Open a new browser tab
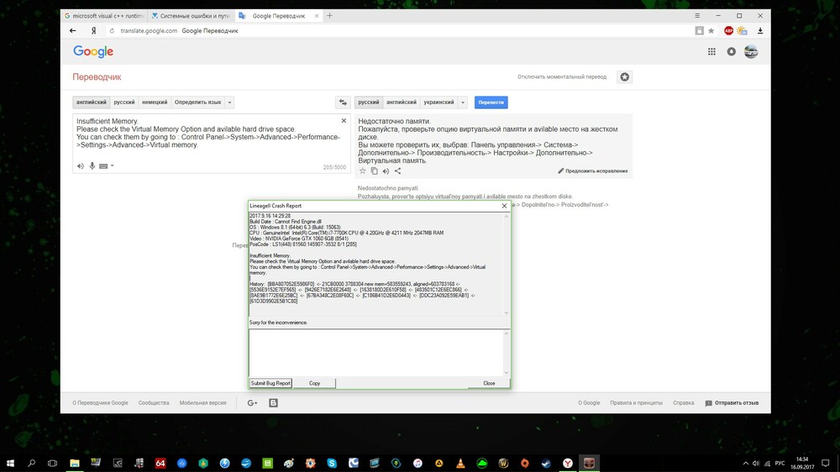 [x=329, y=16]
